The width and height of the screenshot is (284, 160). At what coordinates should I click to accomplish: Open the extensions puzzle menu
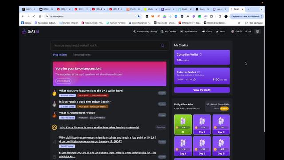coord(211,16)
